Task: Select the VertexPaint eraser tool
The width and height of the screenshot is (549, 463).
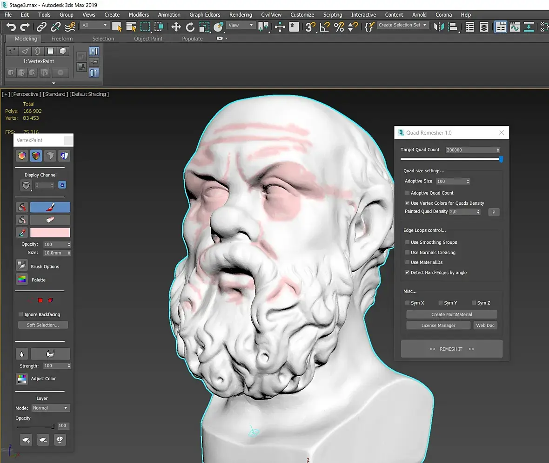Action: 50,220
